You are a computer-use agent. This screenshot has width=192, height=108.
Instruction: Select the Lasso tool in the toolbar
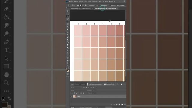point(67,16)
